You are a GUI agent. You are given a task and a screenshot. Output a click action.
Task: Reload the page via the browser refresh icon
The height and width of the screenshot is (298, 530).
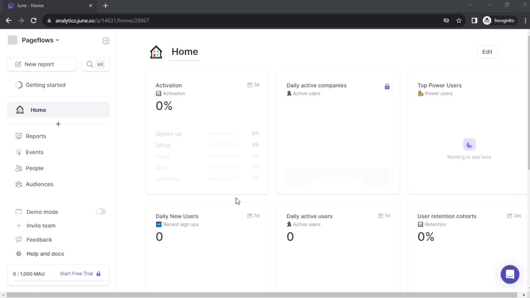[x=34, y=21]
